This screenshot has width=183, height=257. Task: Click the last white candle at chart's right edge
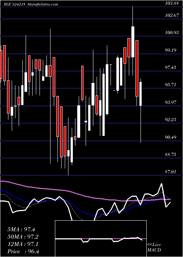pyautogui.click(x=141, y=94)
